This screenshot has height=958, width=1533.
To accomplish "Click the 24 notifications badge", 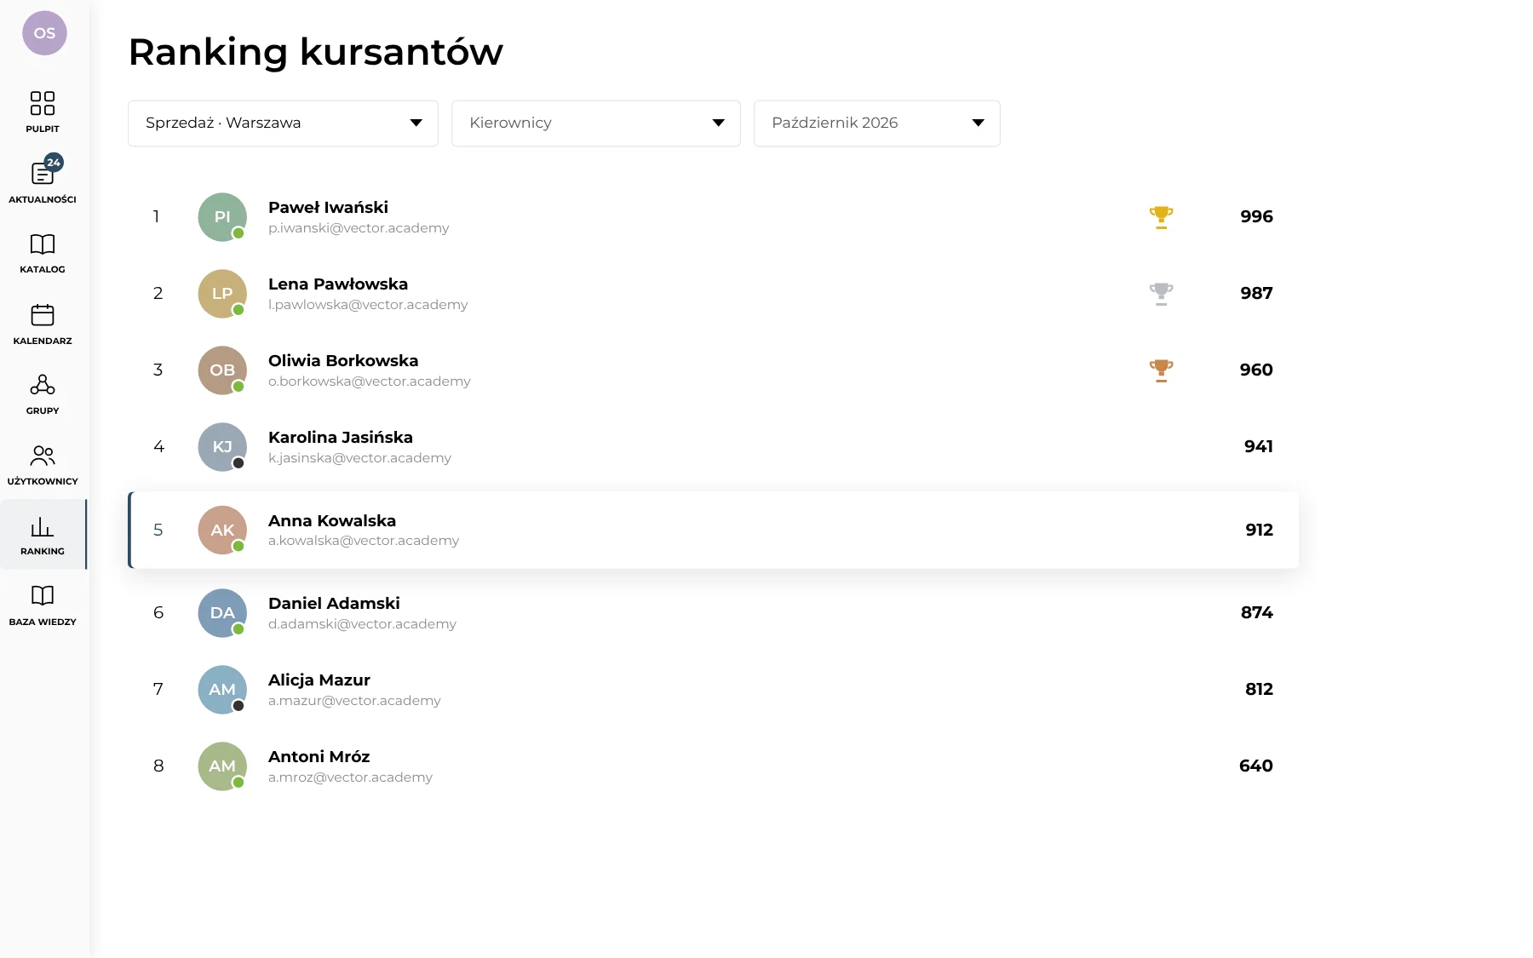I will coord(54,163).
